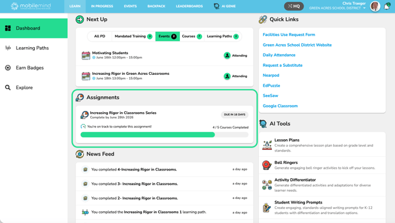The height and width of the screenshot is (223, 395).
Task: Click the Dashboard grid icon
Action: click(x=8, y=28)
